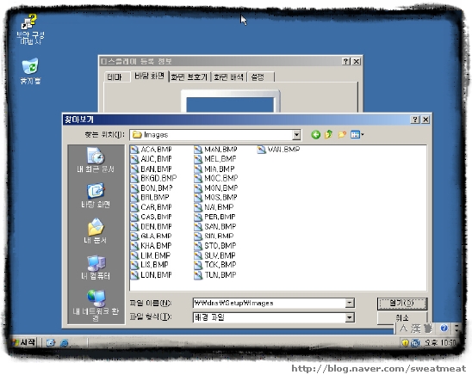The height and width of the screenshot is (387, 472).
Task: Click the Open button
Action: point(402,304)
